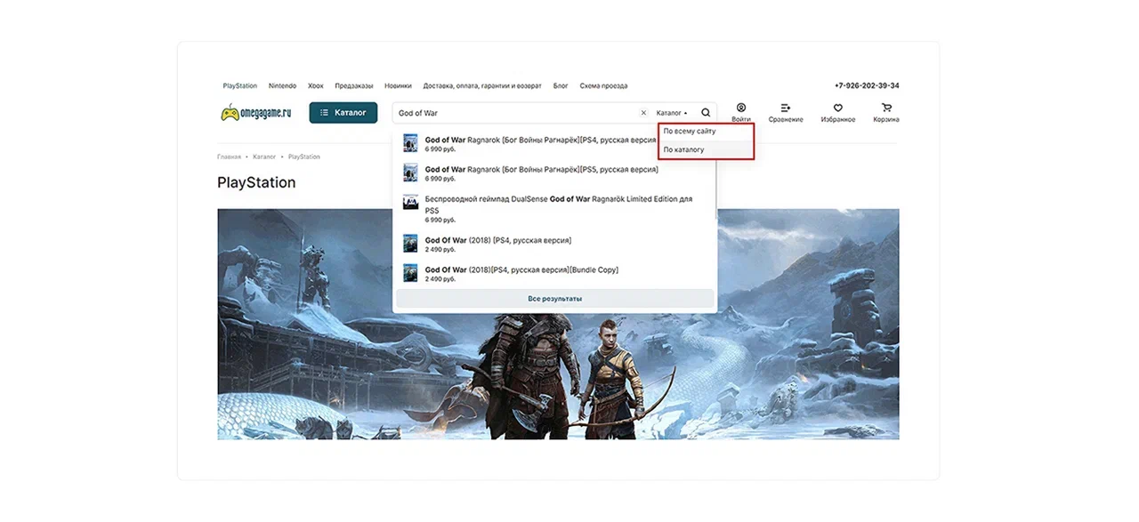Click into the God of War search field

pos(516,113)
